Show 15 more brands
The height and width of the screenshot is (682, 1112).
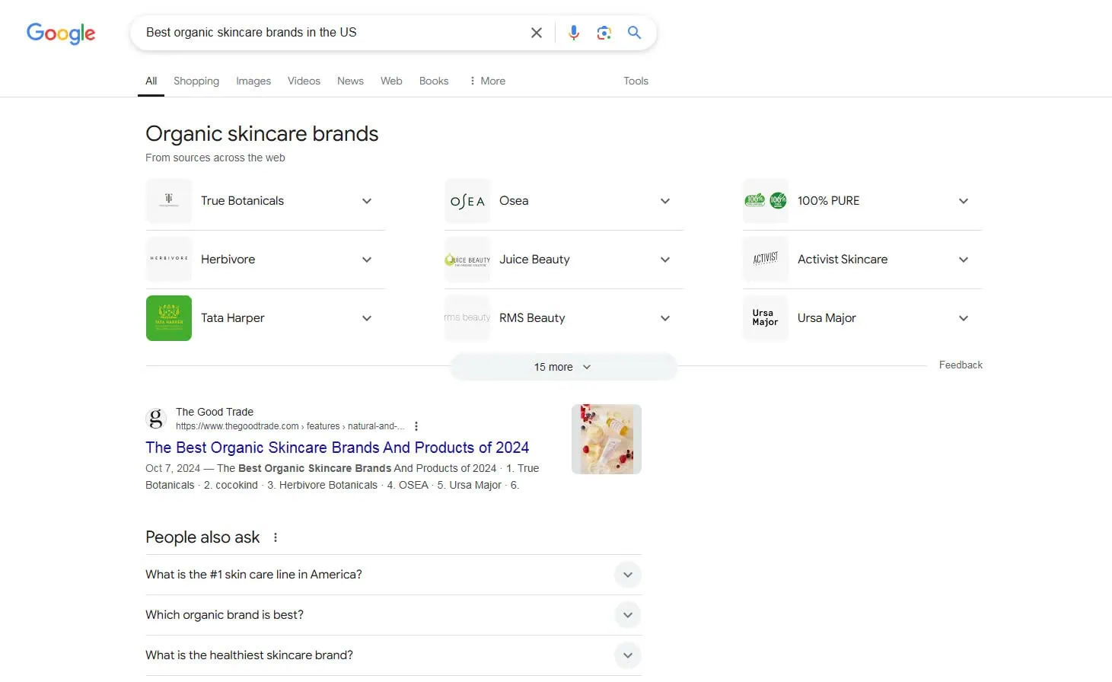(x=563, y=367)
